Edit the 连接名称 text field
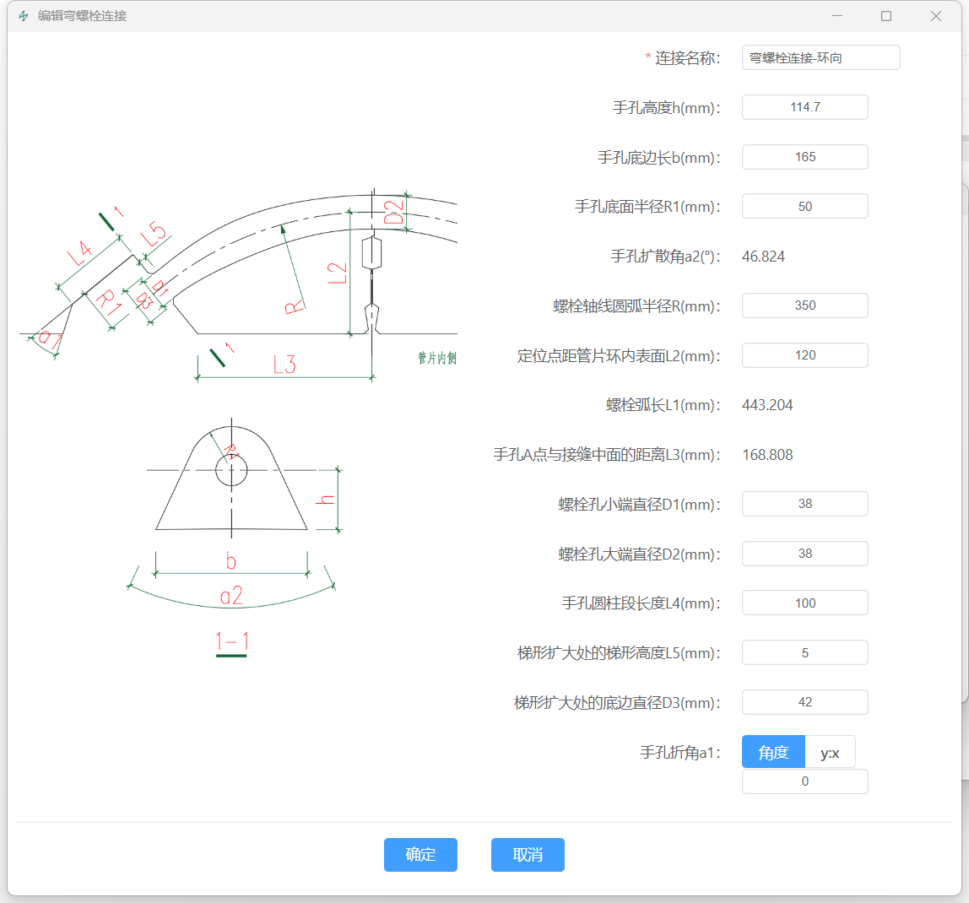 pyautogui.click(x=820, y=57)
